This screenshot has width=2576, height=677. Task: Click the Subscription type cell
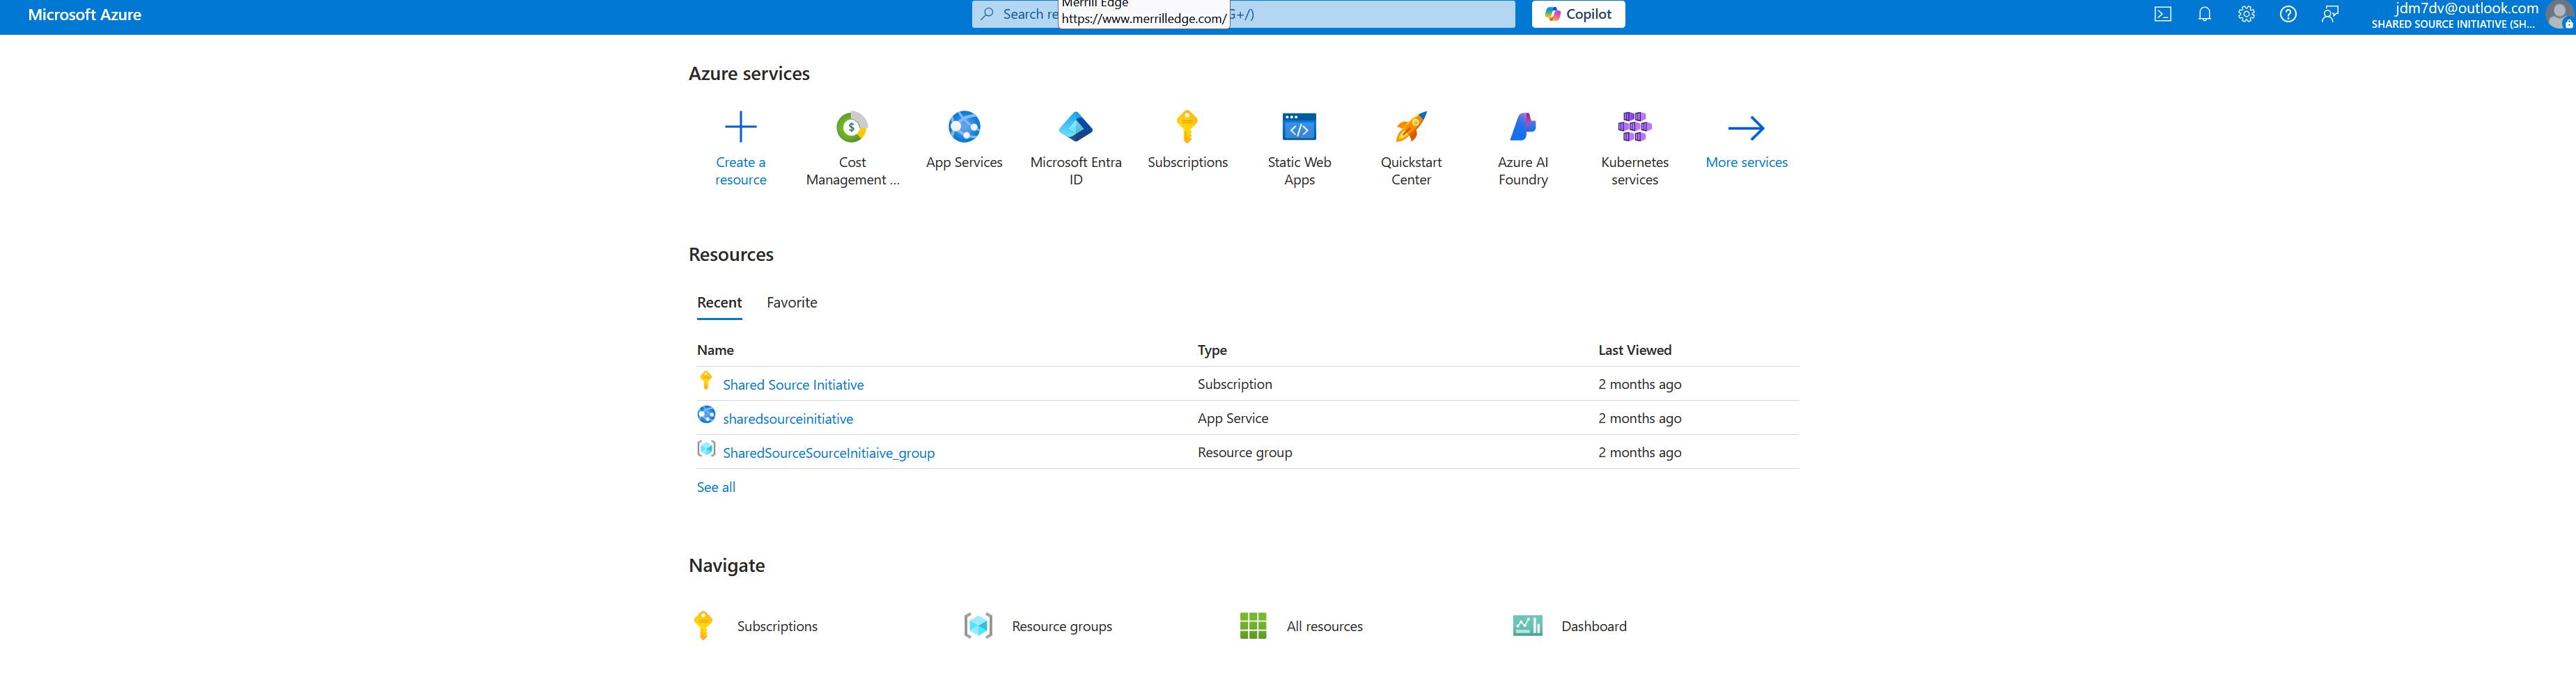point(1235,385)
